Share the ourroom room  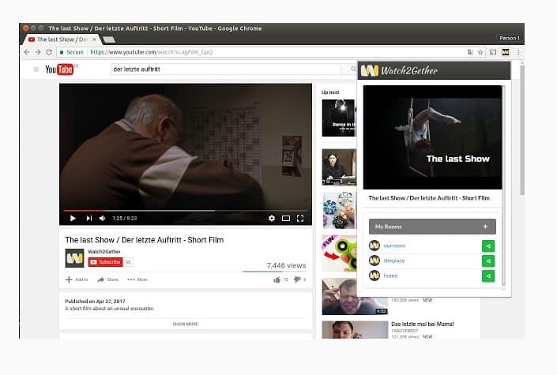coord(488,246)
